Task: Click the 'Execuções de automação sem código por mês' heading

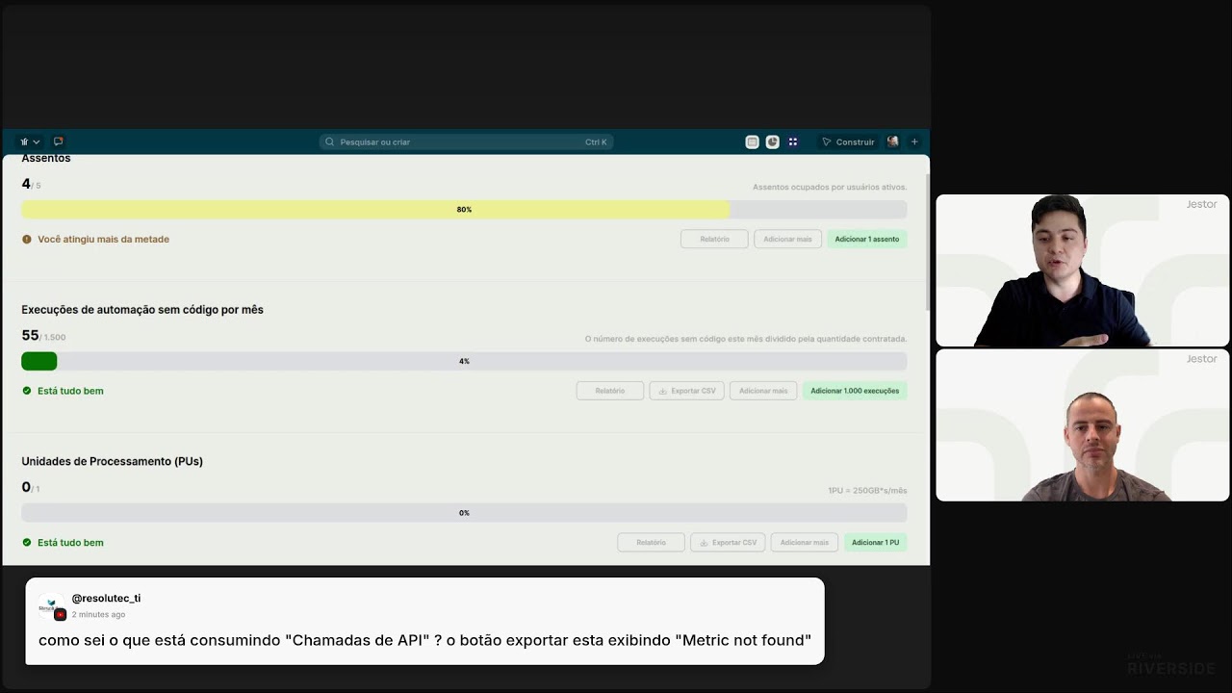Action: tap(142, 310)
